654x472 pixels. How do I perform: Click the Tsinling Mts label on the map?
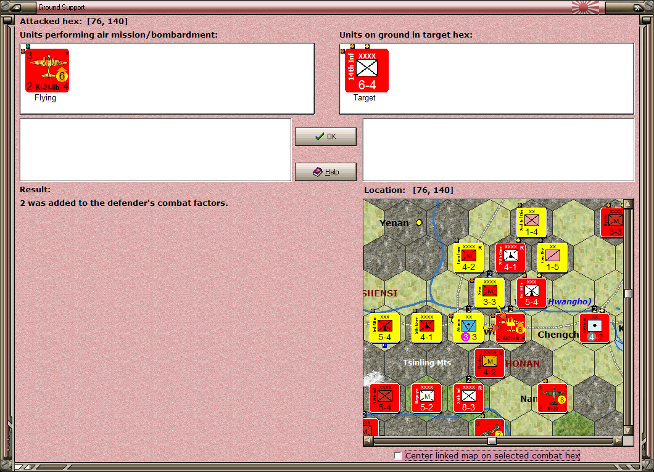(427, 363)
